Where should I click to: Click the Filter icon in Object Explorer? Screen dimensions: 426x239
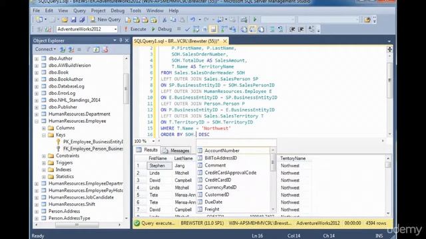pos(88,49)
